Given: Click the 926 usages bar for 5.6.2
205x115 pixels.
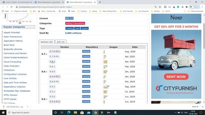Looking at the screenshot, I should pos(105,63).
